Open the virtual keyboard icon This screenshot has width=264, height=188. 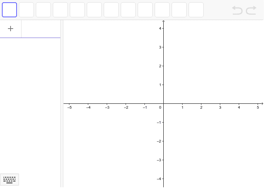(x=9, y=180)
